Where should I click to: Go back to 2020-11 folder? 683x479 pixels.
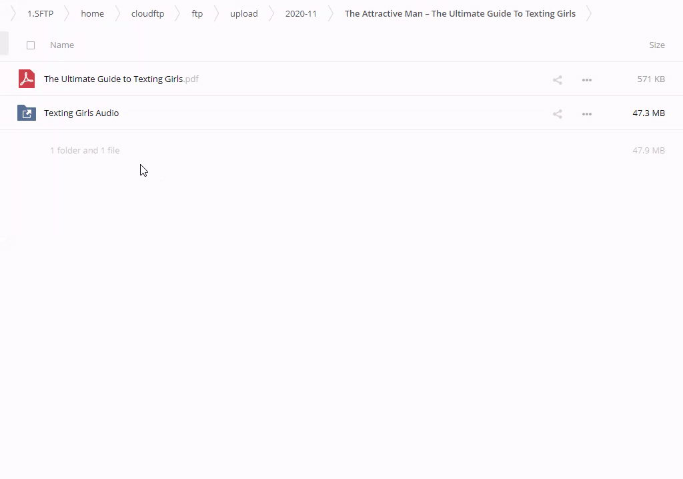coord(301,14)
